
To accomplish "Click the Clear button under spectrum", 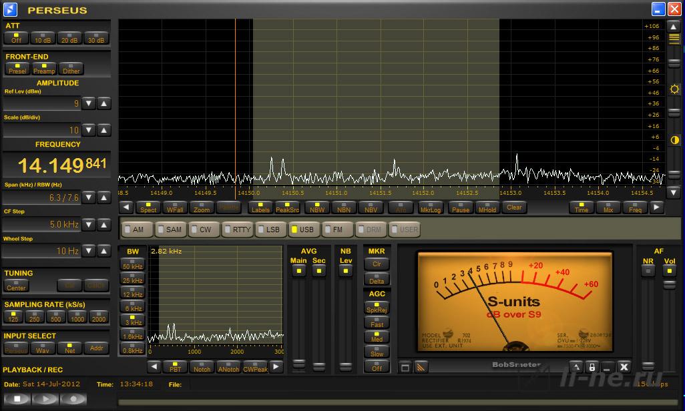I will (514, 208).
